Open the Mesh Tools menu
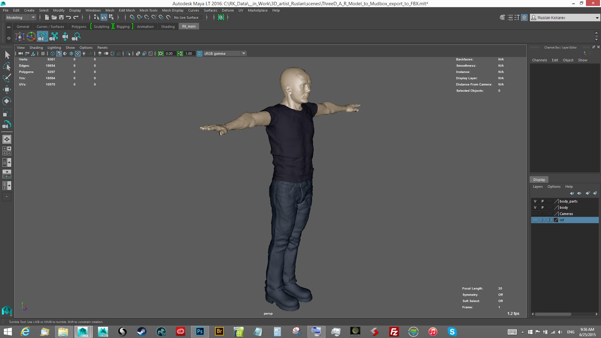 (148, 10)
